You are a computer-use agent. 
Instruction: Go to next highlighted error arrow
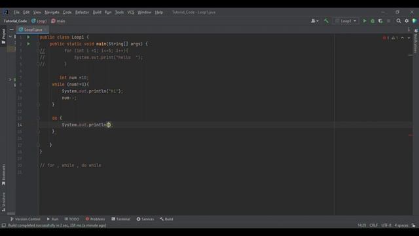409,38
